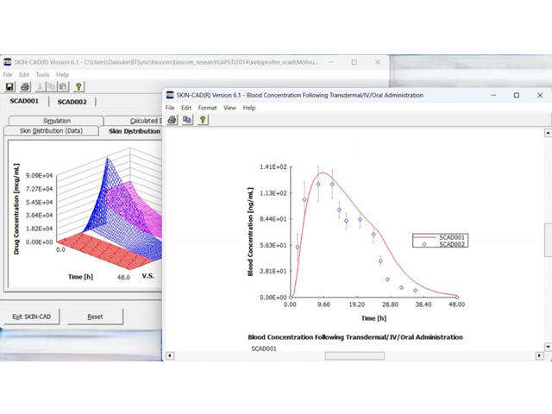Screen dimensions: 552x414
Task: Select the SCAD001 tab
Action: coord(24,102)
